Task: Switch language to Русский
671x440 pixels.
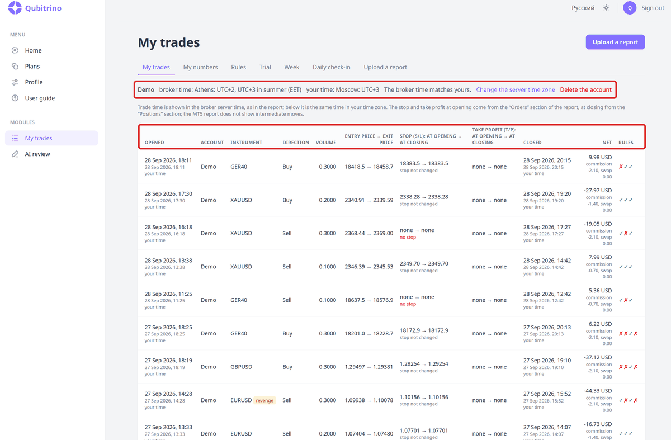Action: (x=583, y=8)
